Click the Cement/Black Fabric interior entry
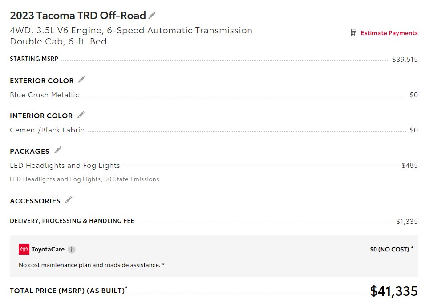The height and width of the screenshot is (307, 429). pyautogui.click(x=47, y=130)
